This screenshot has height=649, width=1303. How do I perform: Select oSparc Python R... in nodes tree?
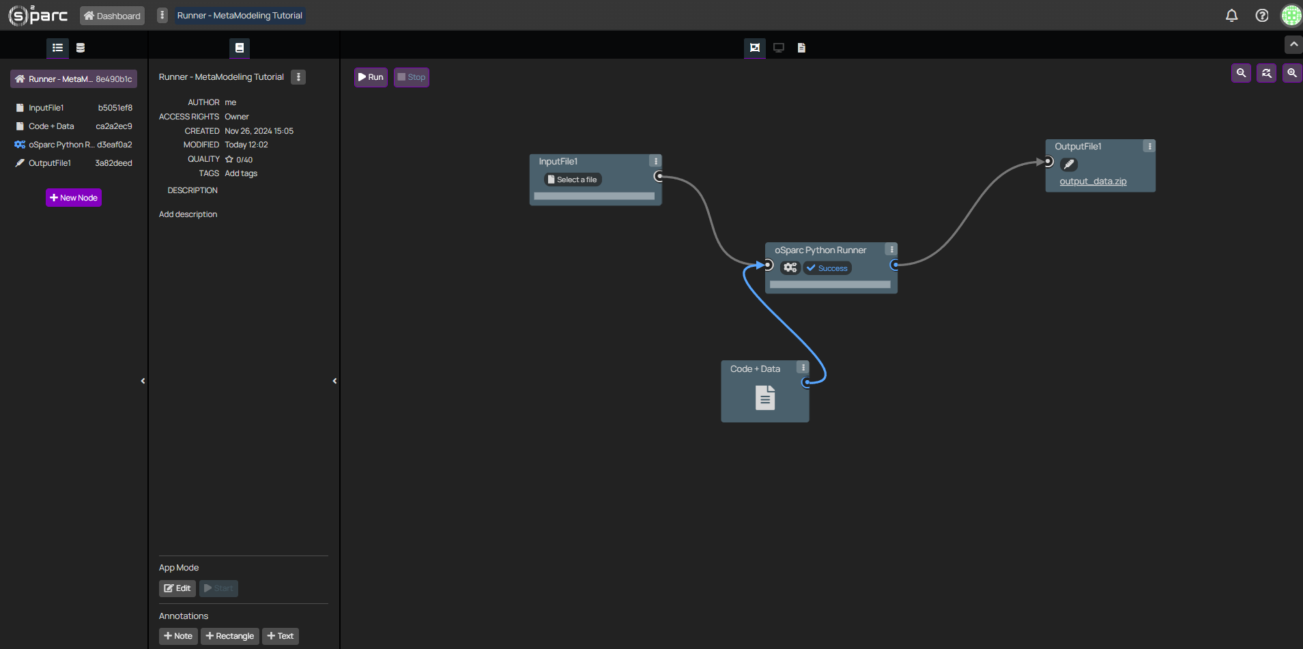coord(74,145)
